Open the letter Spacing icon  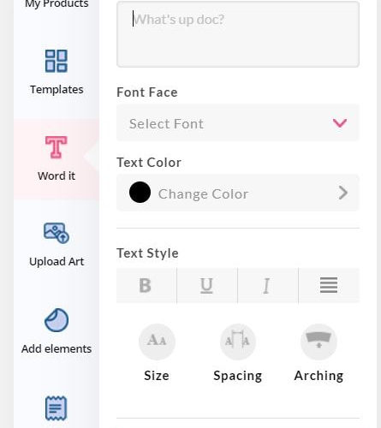coord(237,342)
